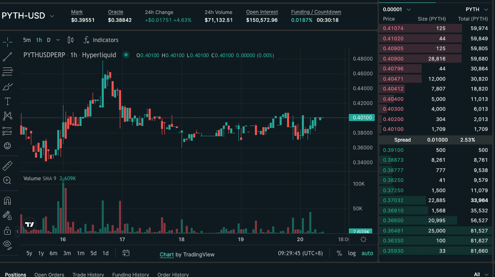Screen dimensions: 495x277
Task: Select the ruler measure tool
Action: point(7,166)
